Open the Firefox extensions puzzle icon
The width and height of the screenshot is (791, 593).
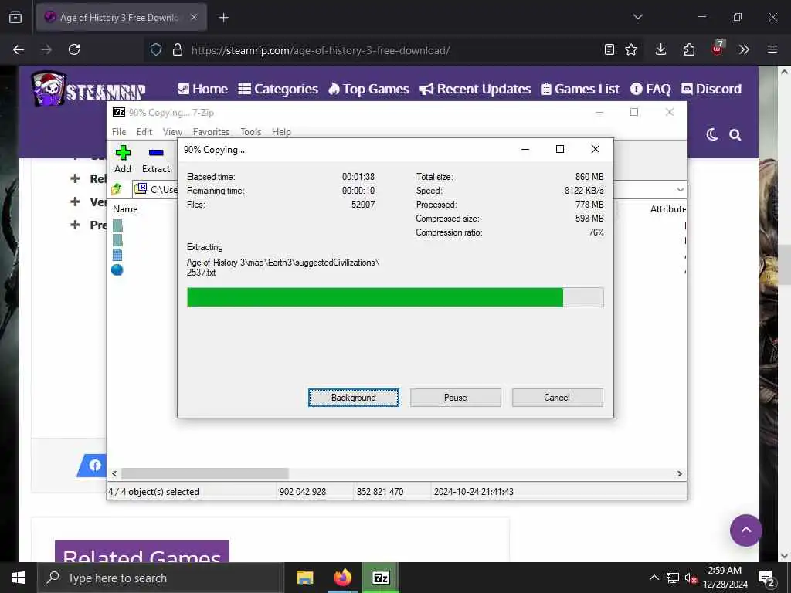(689, 49)
